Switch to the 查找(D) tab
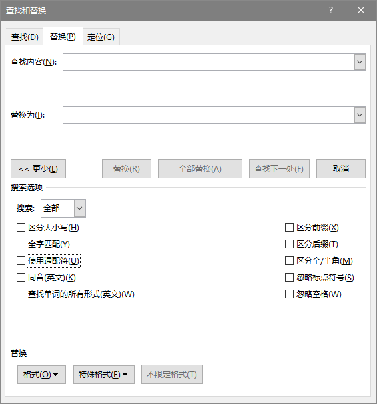 point(25,37)
